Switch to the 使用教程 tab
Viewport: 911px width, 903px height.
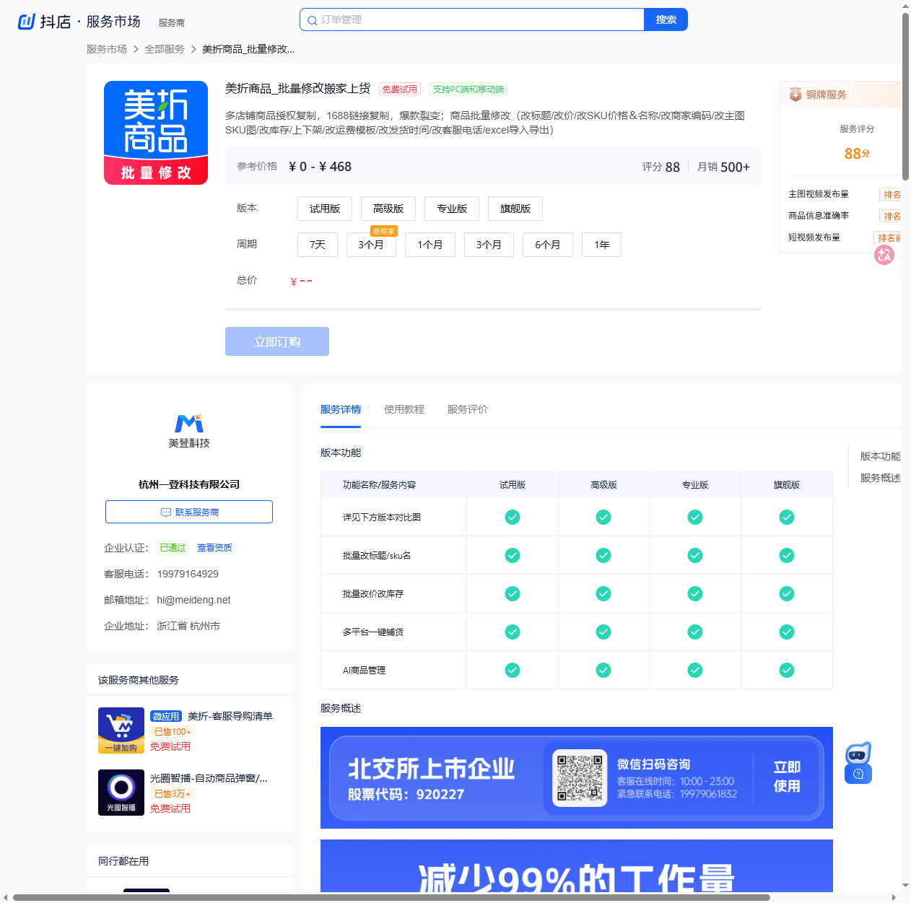404,409
